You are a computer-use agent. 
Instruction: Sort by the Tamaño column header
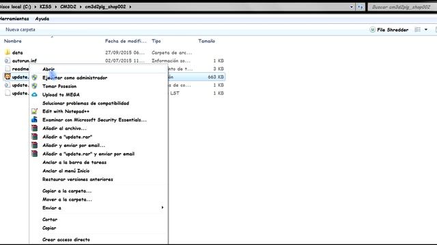click(x=206, y=41)
